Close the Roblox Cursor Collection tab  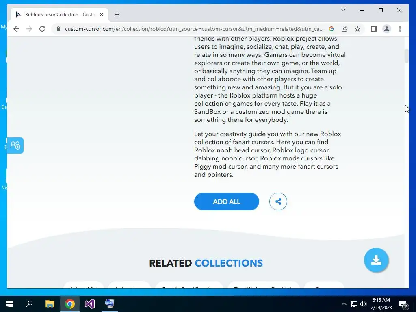click(x=101, y=15)
